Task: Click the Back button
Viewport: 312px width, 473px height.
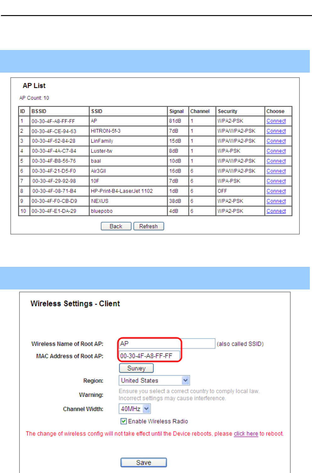Action: 116,226
